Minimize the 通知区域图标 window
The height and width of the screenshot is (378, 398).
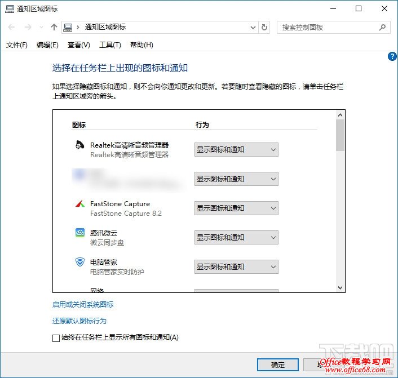[333, 8]
